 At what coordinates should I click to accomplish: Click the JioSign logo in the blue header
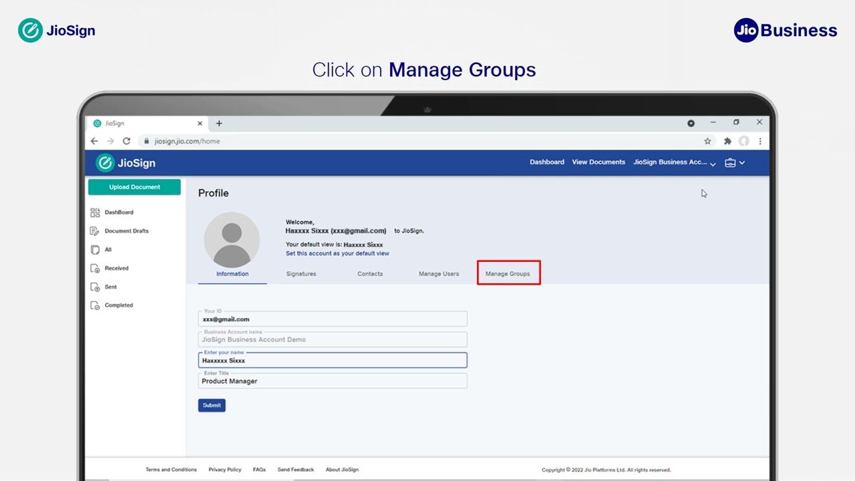(126, 162)
